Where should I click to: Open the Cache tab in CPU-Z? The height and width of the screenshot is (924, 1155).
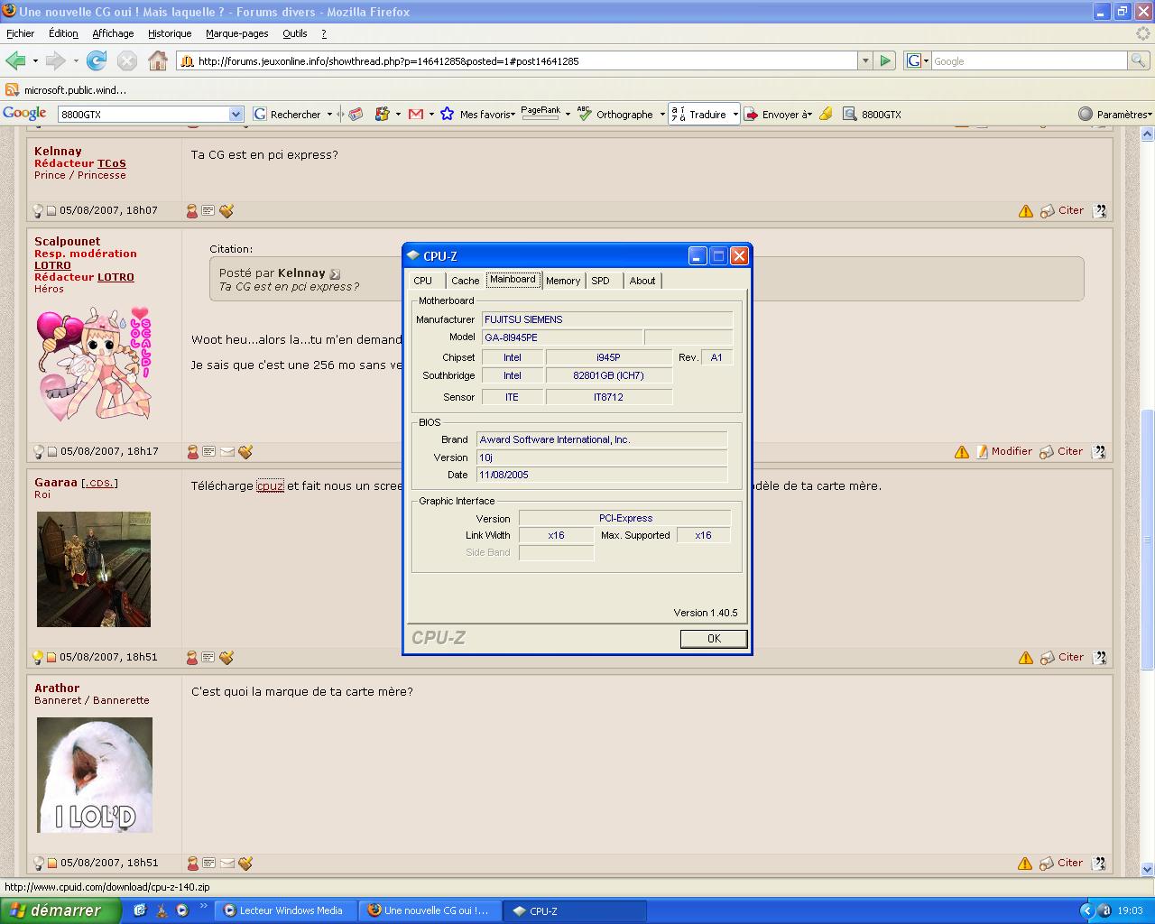click(466, 281)
